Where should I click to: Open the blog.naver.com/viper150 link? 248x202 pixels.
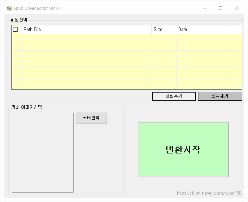click(x=209, y=193)
